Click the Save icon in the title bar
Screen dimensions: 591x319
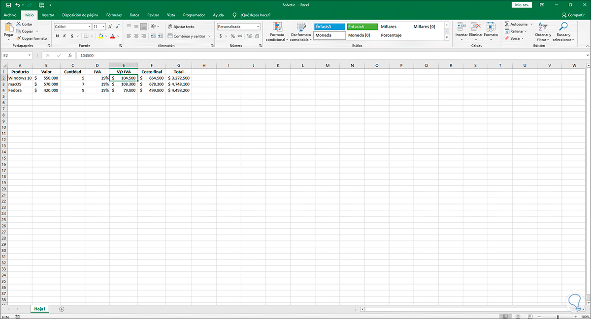8,5
